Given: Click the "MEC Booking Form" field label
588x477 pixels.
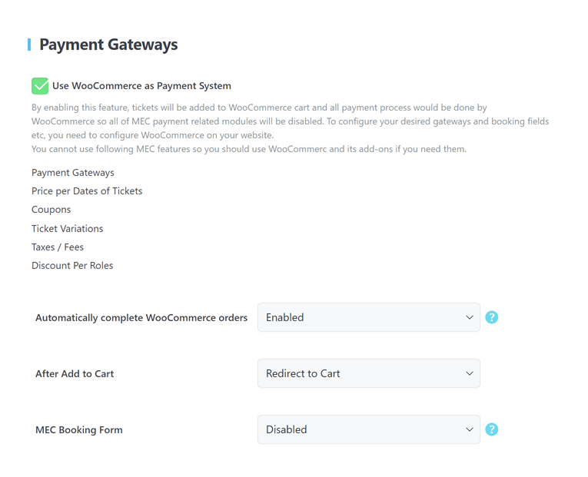Looking at the screenshot, I should point(79,430).
